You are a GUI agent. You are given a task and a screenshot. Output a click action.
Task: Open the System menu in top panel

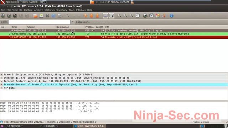(x=33, y=2)
